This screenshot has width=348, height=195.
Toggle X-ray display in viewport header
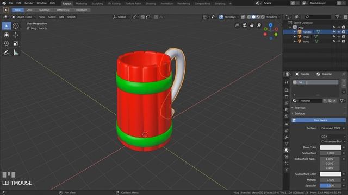(x=243, y=17)
